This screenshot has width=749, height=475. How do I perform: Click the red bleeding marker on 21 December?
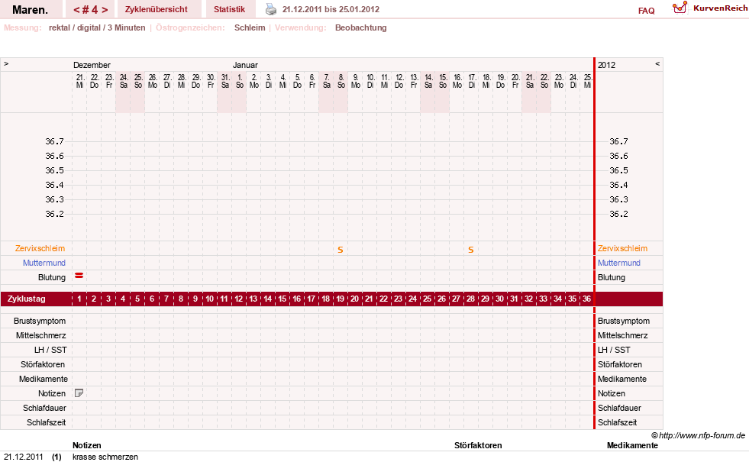point(79,276)
